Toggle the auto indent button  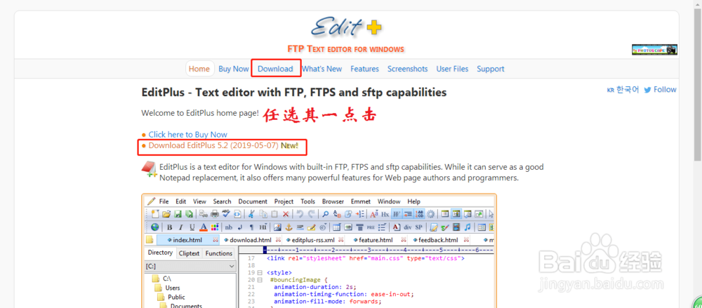408,214
